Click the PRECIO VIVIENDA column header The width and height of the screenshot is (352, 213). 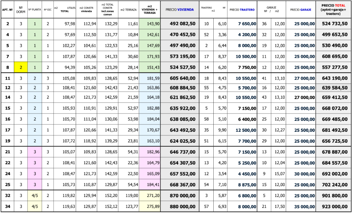click(179, 10)
